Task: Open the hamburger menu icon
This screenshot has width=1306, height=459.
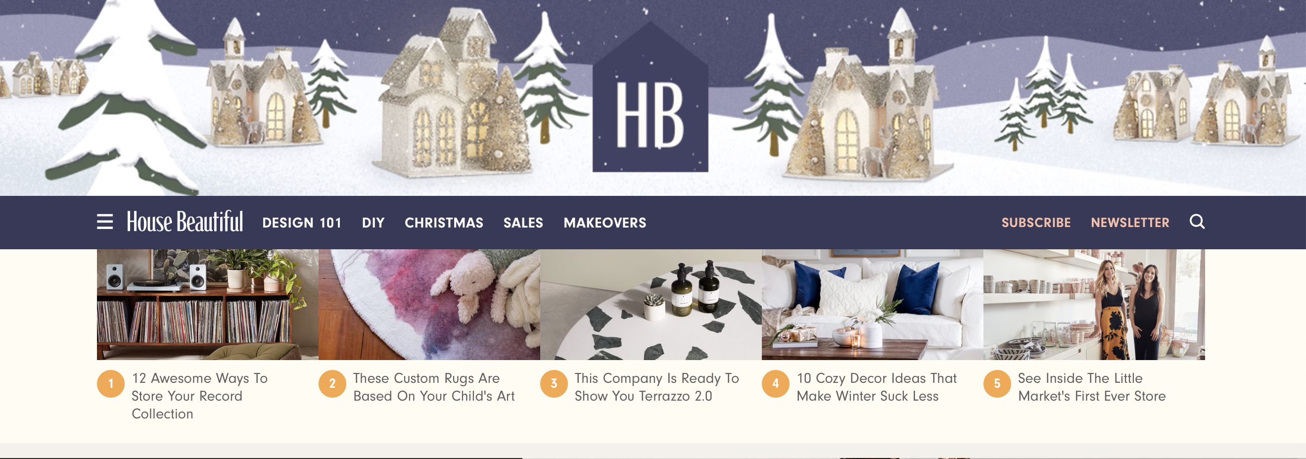Action: click(x=105, y=222)
